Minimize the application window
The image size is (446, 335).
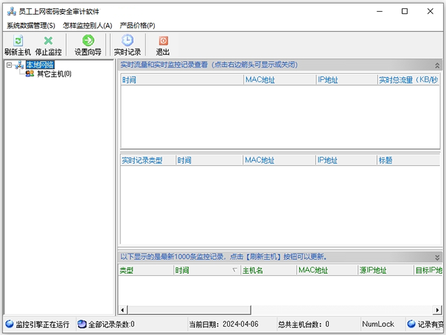point(379,11)
